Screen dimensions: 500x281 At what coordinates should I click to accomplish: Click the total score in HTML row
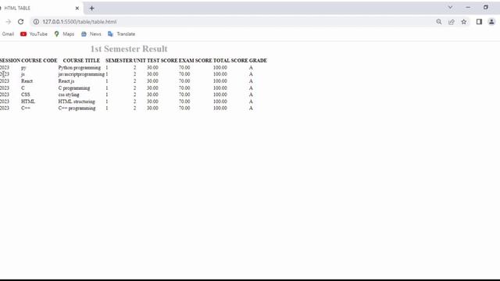(x=220, y=101)
